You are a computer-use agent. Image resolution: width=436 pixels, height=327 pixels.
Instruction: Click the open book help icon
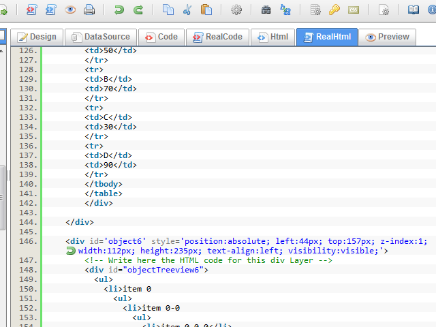(x=414, y=10)
